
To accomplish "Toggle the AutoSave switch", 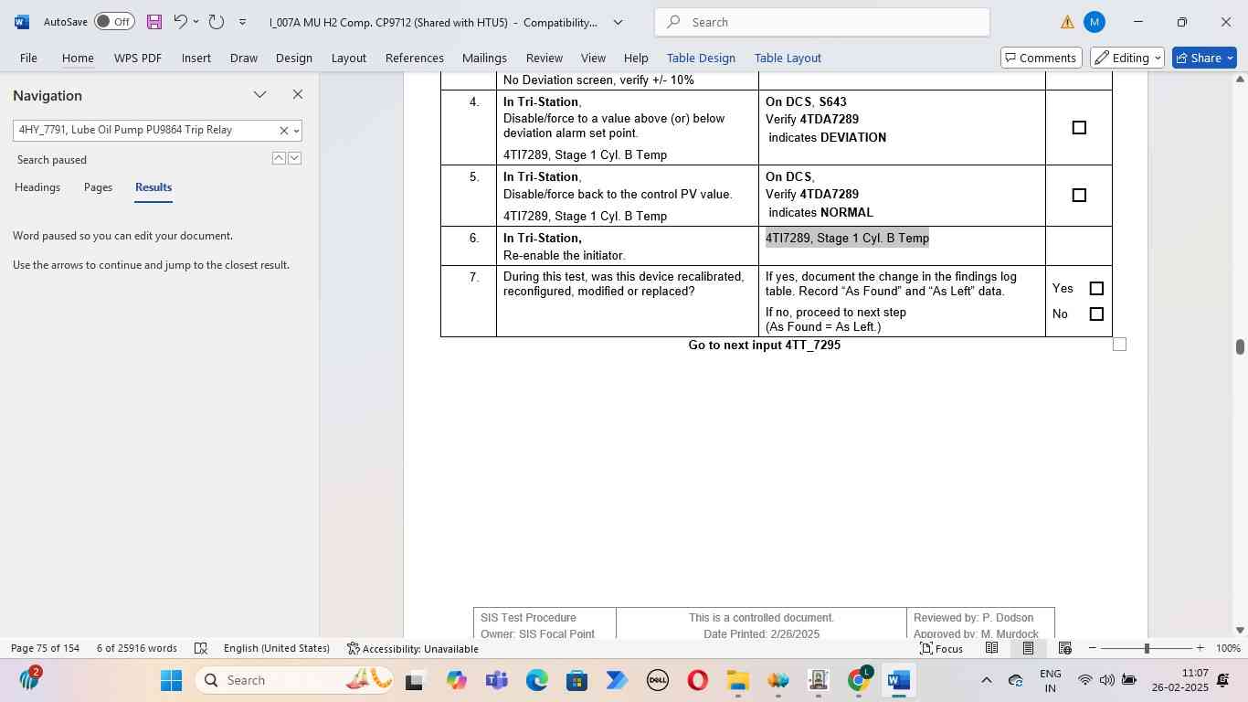I will coord(114,22).
